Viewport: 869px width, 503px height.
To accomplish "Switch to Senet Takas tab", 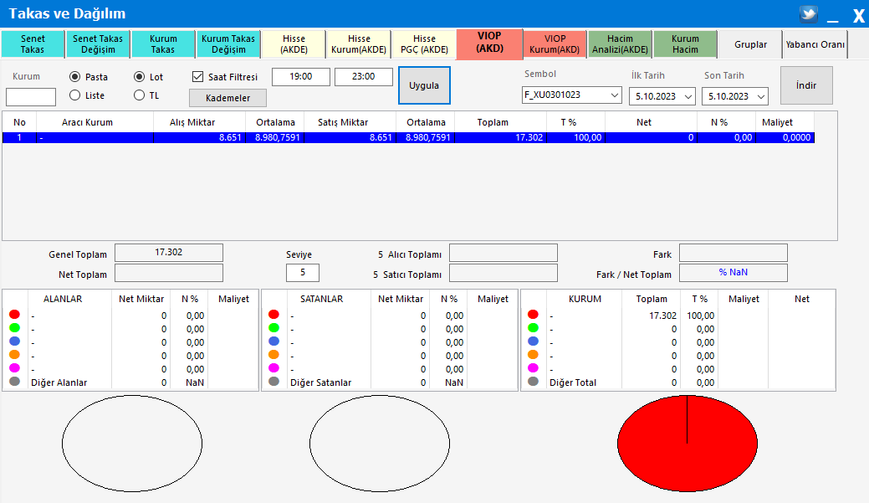I will (33, 44).
